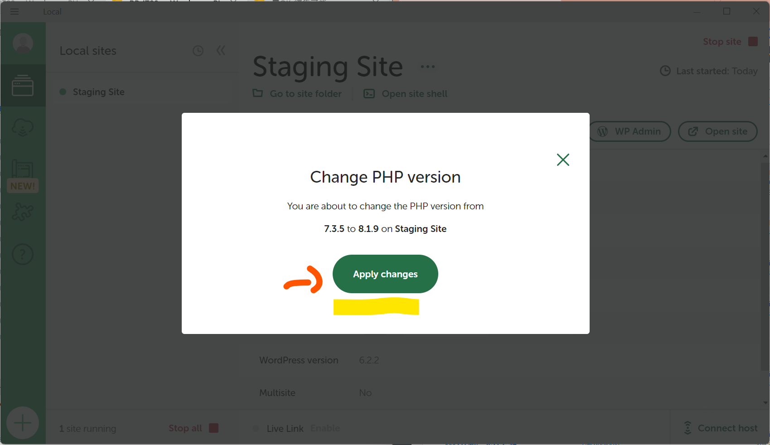Click Stop all sites

[x=194, y=428]
